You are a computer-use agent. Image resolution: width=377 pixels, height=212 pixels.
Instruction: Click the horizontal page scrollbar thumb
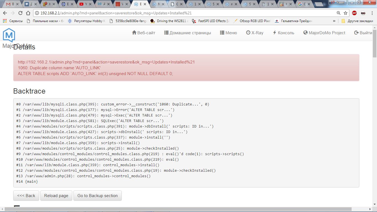coord(178,209)
